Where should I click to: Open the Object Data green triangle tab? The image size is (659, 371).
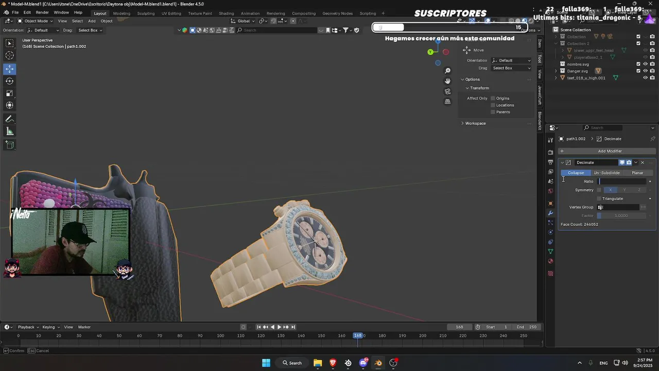[x=550, y=251]
